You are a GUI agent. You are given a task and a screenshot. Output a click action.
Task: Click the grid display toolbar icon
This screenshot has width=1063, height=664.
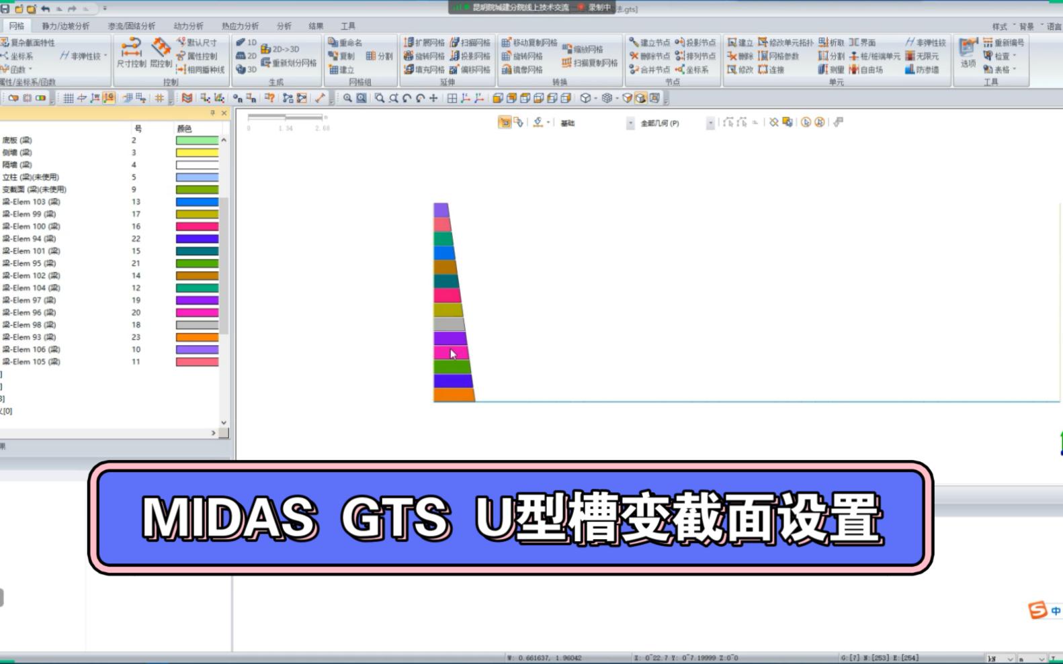click(69, 98)
